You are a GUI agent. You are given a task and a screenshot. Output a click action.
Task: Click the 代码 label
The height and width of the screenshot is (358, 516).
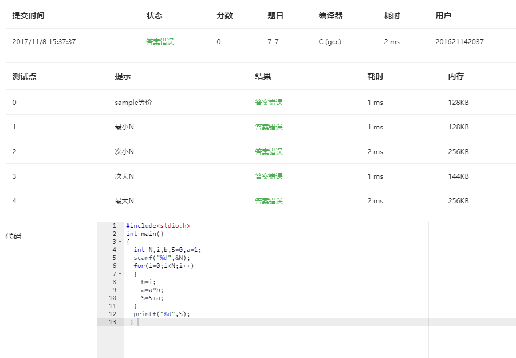(x=14, y=236)
